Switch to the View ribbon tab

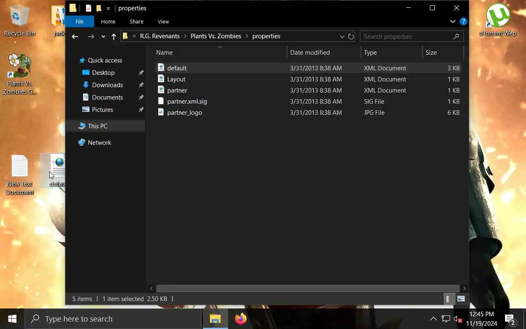(x=163, y=21)
